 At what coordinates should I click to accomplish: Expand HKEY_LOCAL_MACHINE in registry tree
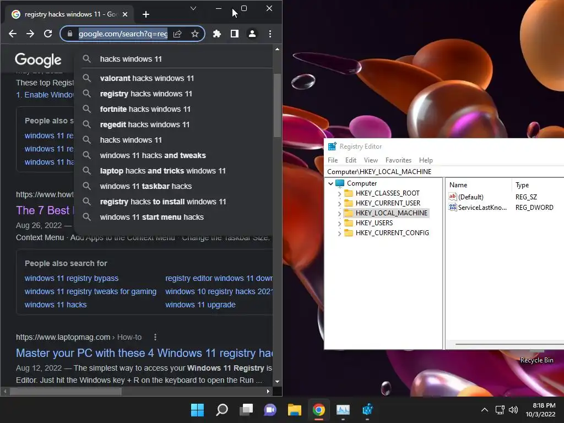[x=339, y=213]
